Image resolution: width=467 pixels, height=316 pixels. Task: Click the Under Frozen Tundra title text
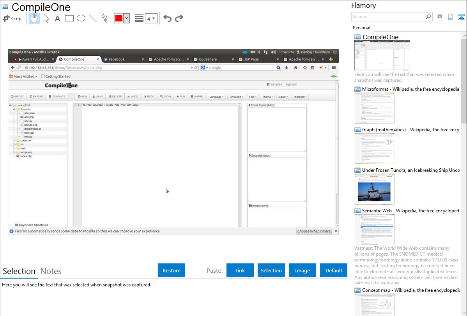coord(411,170)
